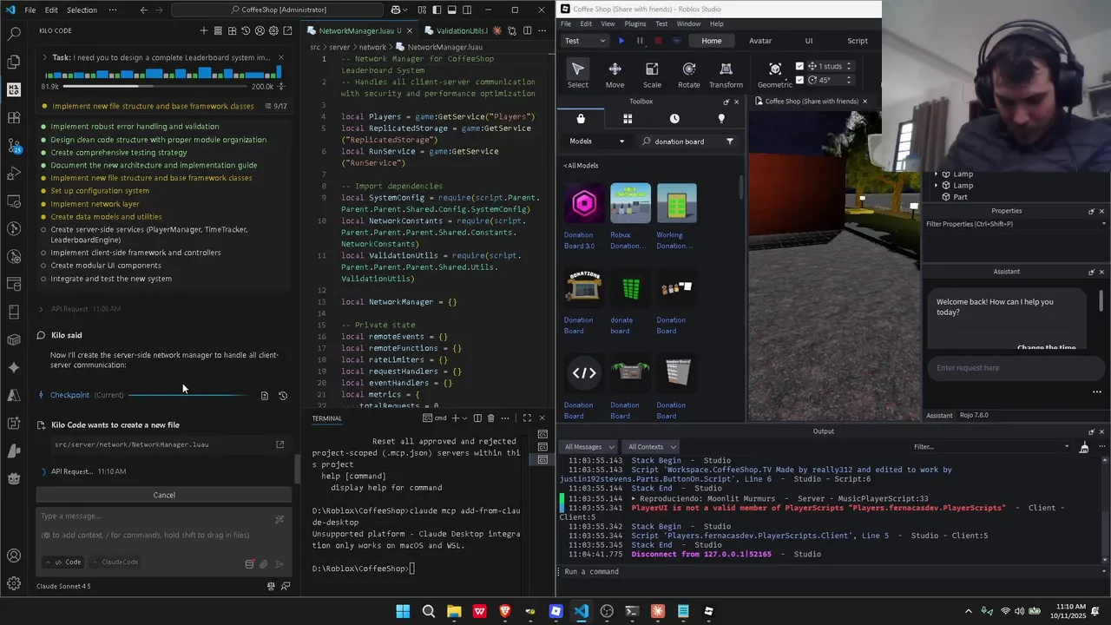Open Toolbox inventory grid tab icon
The width and height of the screenshot is (1111, 625).
628,119
